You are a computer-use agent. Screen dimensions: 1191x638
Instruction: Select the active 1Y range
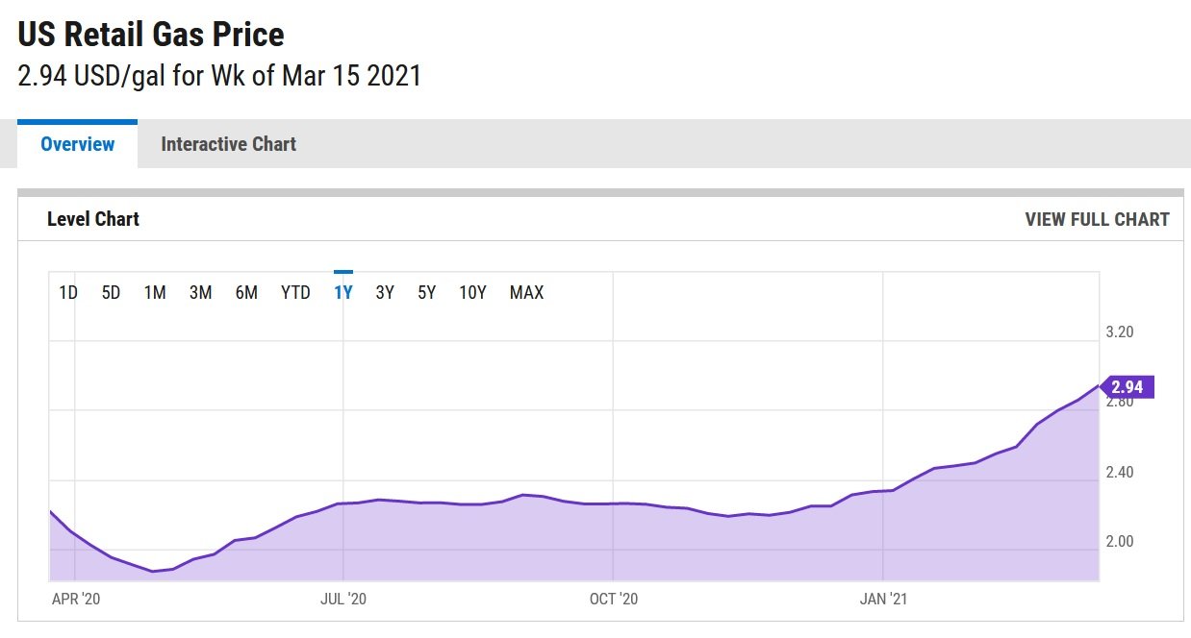pyautogui.click(x=343, y=293)
